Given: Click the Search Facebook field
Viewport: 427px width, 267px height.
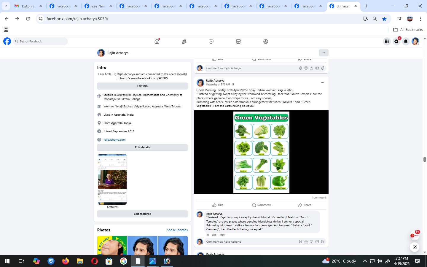Looking at the screenshot, I should click(x=40, y=42).
